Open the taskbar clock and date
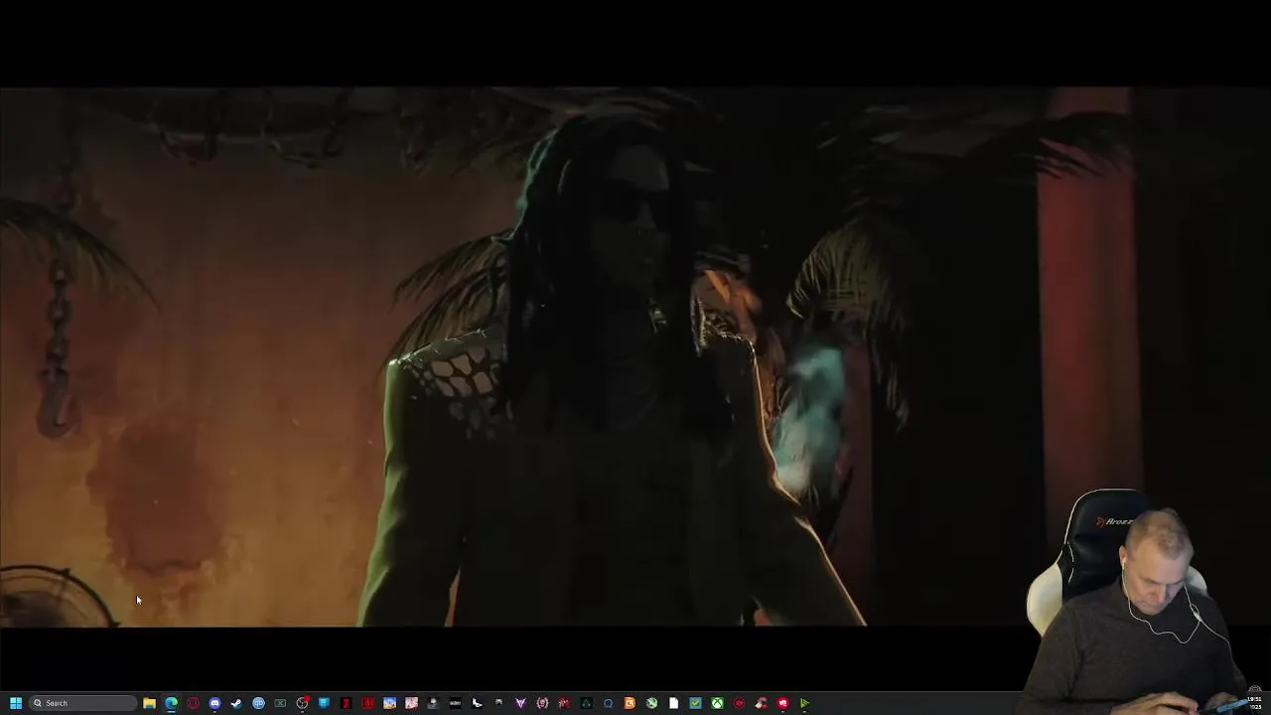The image size is (1271, 715). coord(1254,702)
